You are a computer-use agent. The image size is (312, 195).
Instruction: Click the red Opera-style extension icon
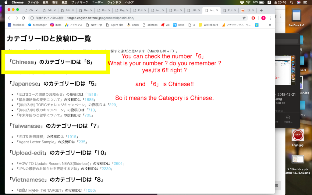(253, 18)
